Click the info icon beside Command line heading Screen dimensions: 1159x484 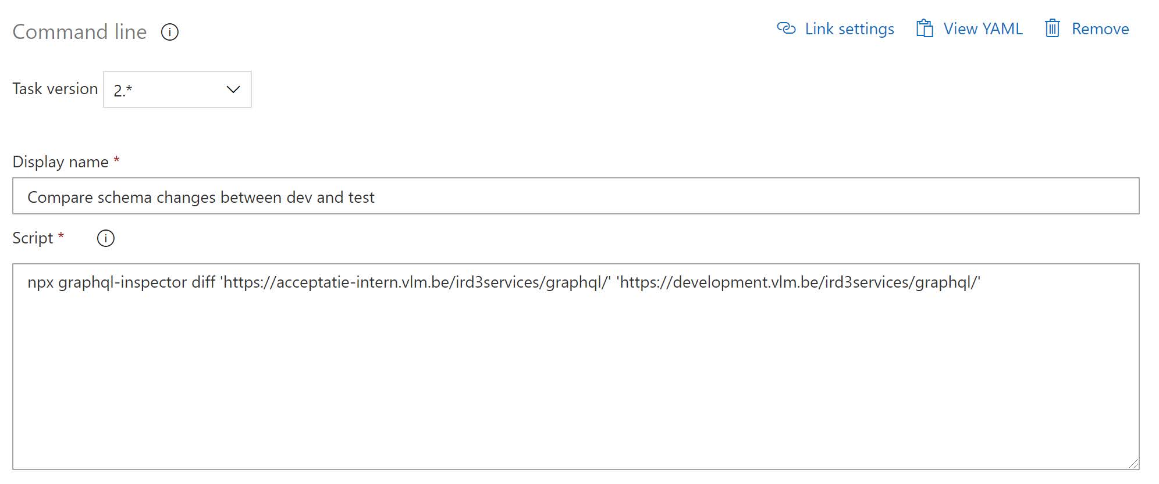point(169,32)
